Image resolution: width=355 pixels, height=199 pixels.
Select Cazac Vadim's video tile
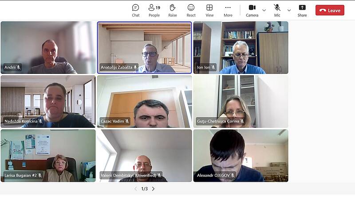point(144,101)
